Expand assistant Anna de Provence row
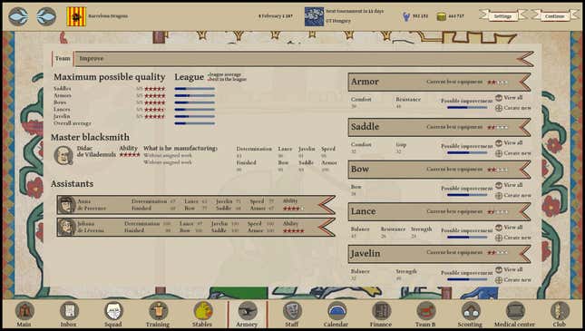This screenshot has width=585, height=331. click(x=196, y=205)
